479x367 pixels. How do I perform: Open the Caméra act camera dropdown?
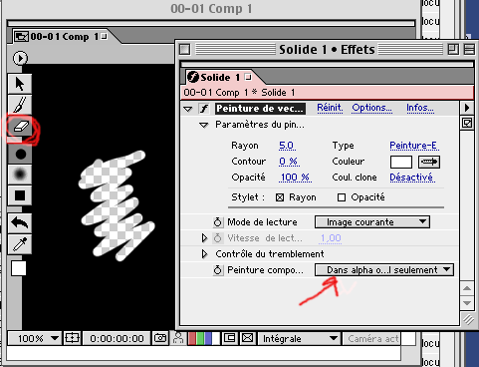pyautogui.click(x=371, y=339)
